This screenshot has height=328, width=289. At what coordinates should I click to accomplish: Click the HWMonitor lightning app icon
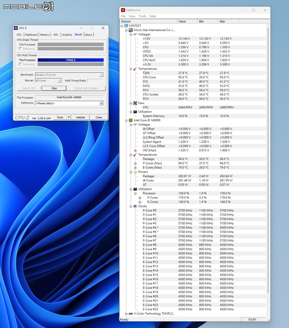pyautogui.click(x=123, y=10)
